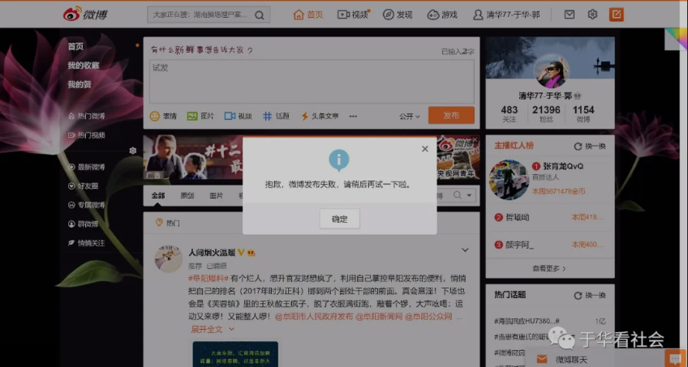This screenshot has height=367, width=688.
Task: Click the Weibo logo in header
Action: [x=85, y=15]
